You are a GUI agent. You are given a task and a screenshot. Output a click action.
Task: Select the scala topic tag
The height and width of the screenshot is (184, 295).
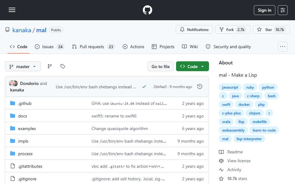click(226, 122)
